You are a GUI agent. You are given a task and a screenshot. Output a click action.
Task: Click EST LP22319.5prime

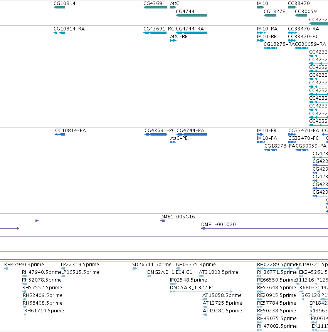(63, 268)
